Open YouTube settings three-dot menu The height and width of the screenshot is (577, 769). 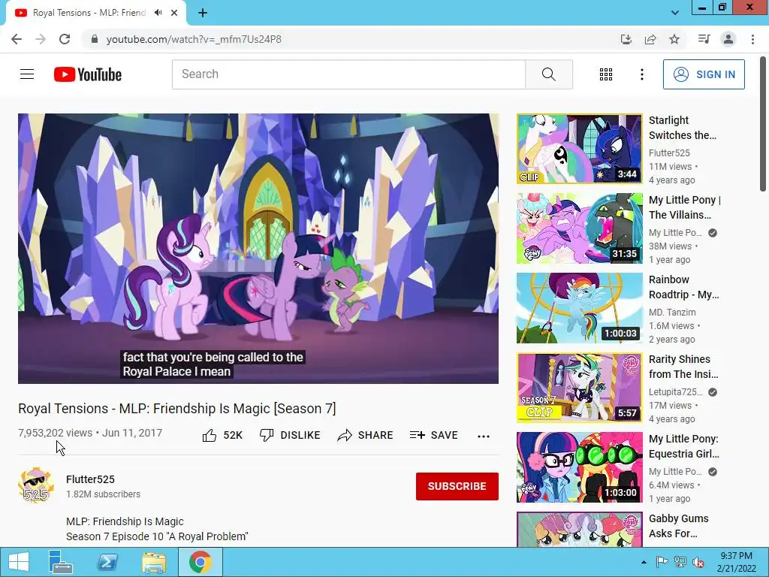pyautogui.click(x=641, y=74)
